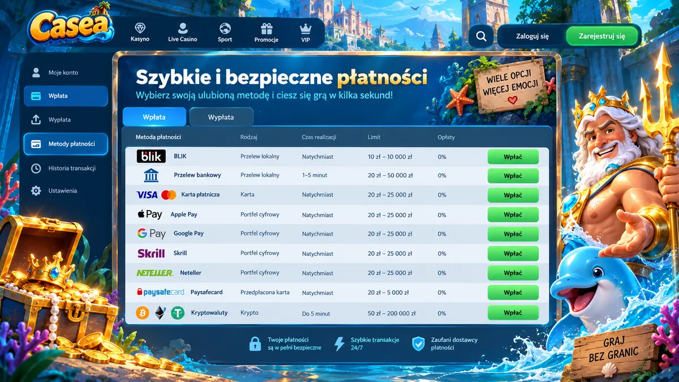Click the padlock security icon
679x382 pixels.
255,344
